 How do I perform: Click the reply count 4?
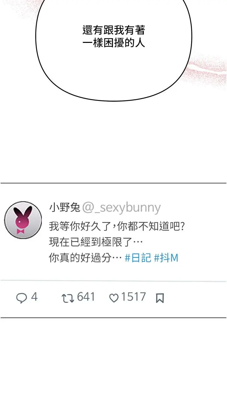click(34, 297)
